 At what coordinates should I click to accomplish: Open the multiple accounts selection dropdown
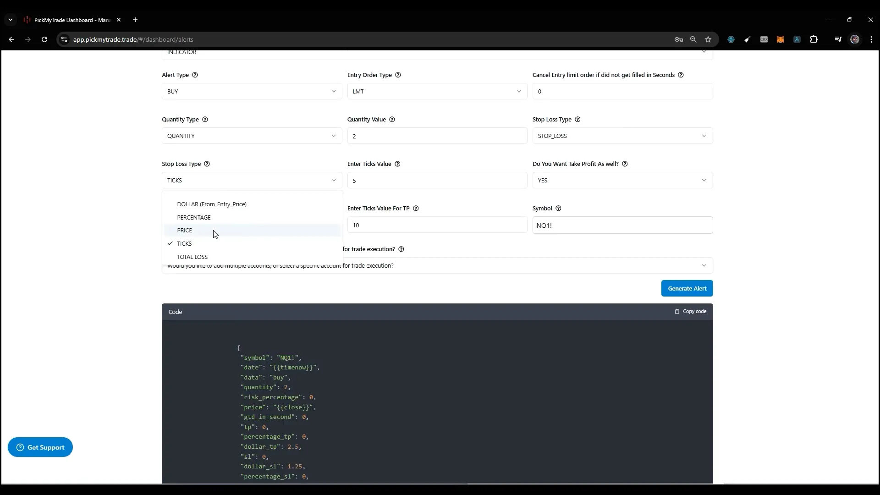(437, 266)
